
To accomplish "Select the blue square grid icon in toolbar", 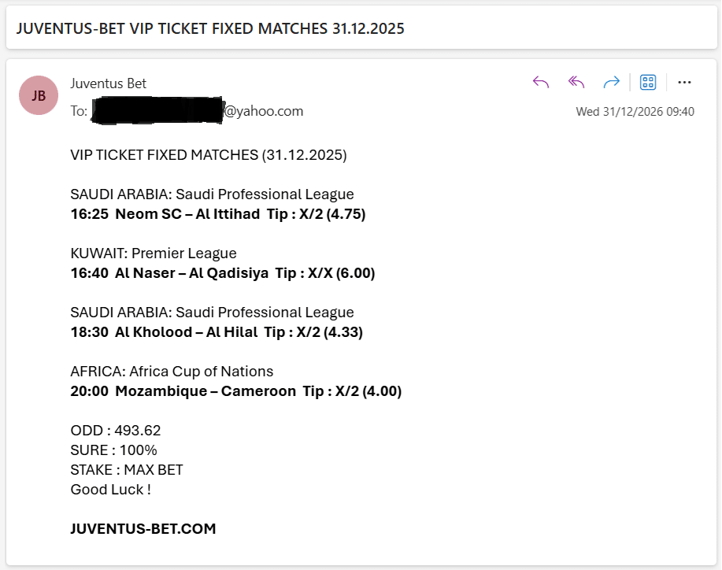I will (648, 81).
